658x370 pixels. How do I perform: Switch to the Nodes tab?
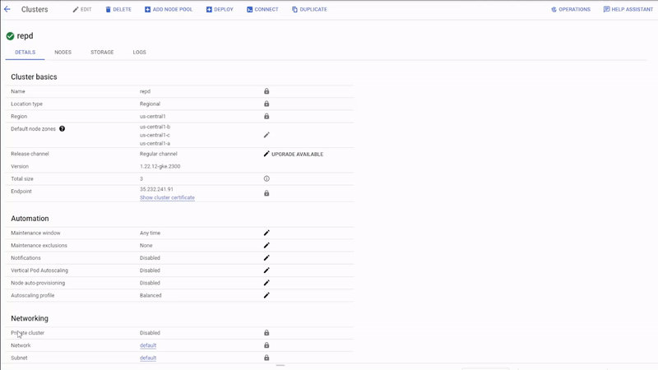pos(63,53)
